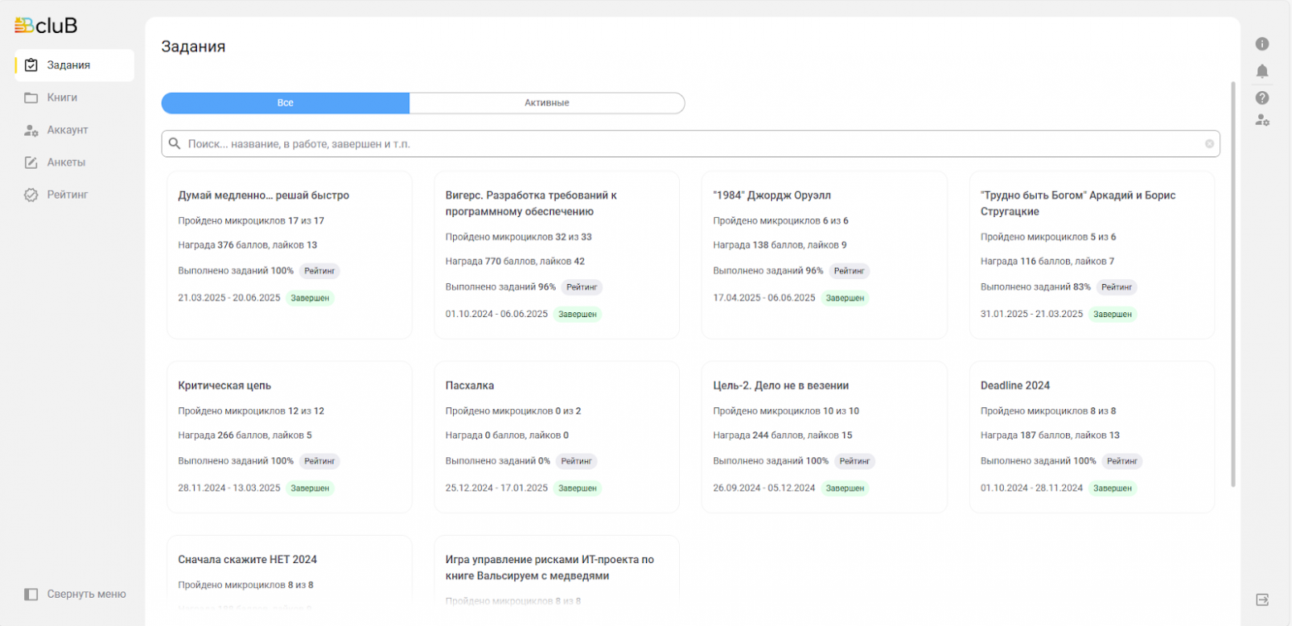Viewport: 1292px width, 626px height.
Task: Open Книги in the sidebar
Action: click(x=62, y=98)
